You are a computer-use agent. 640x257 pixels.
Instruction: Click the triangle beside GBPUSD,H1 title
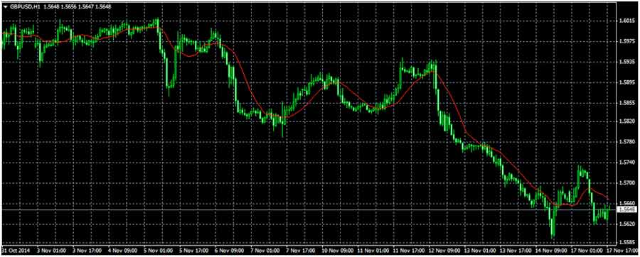click(5, 6)
